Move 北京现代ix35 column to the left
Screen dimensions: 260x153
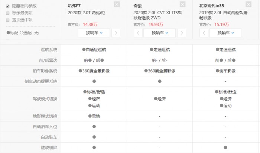click(204, 33)
